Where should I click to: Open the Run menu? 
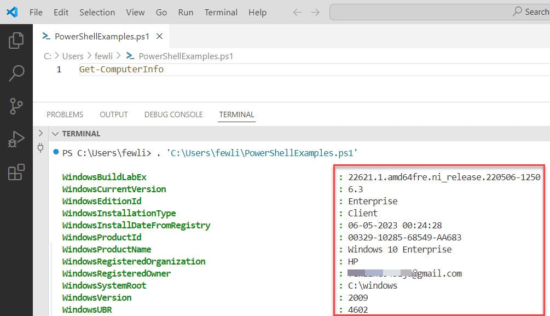pyautogui.click(x=186, y=12)
